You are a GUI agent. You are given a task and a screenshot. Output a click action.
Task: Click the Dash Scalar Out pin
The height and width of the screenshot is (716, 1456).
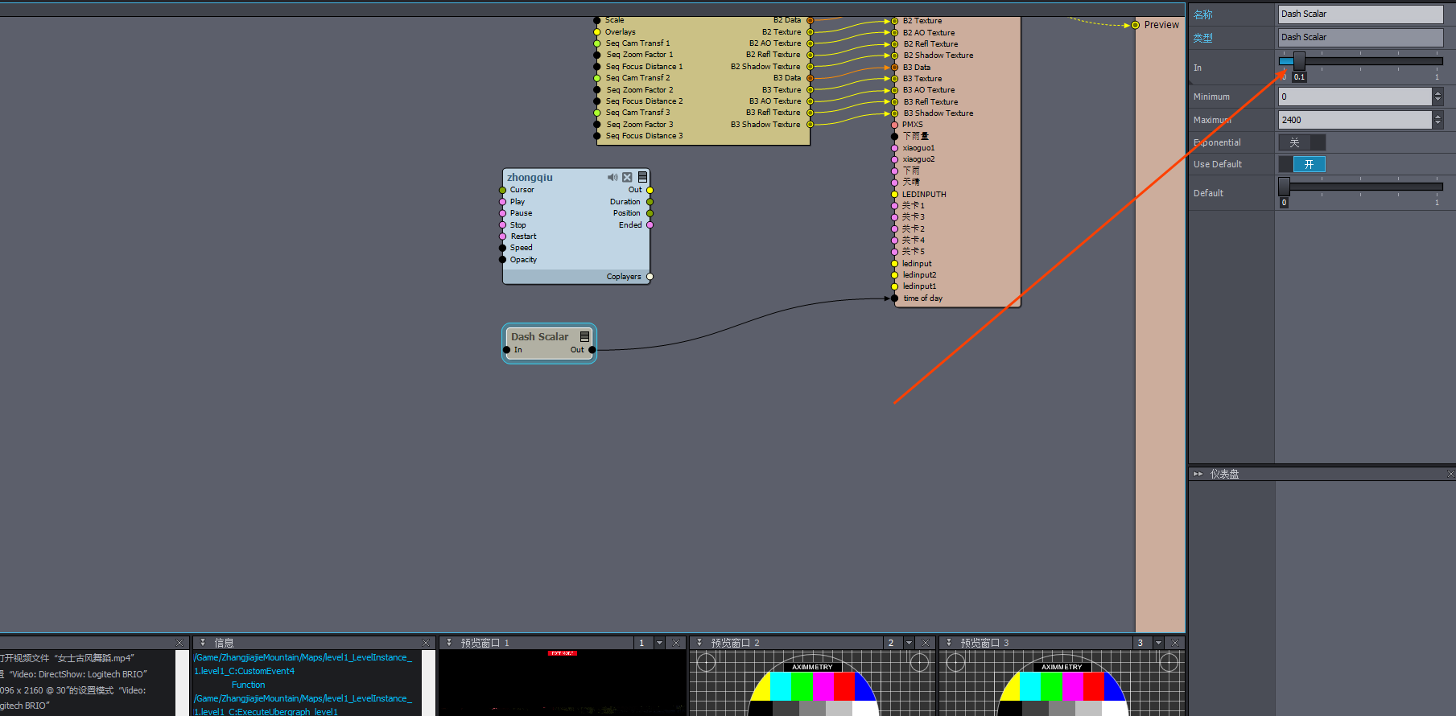(x=592, y=350)
